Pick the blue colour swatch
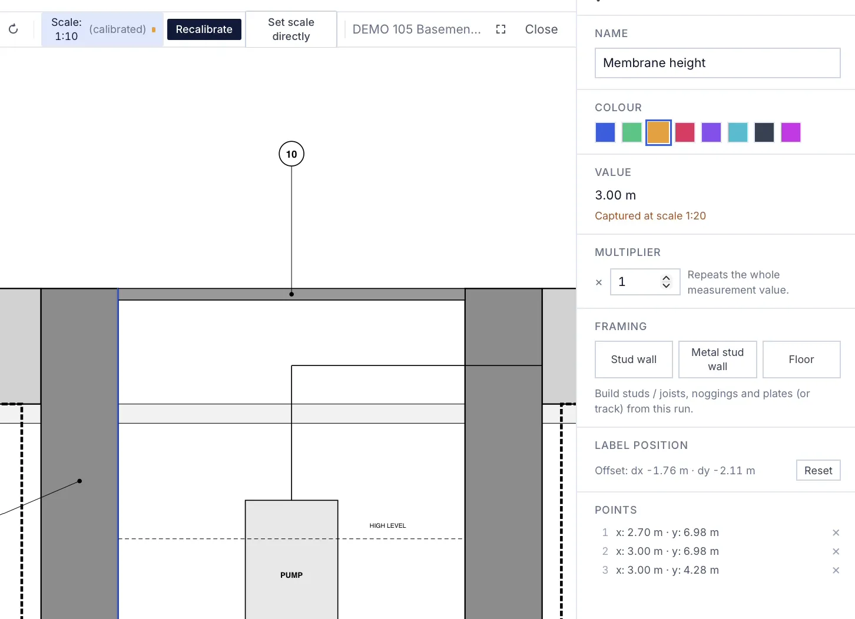Viewport: 855px width, 619px height. (605, 132)
